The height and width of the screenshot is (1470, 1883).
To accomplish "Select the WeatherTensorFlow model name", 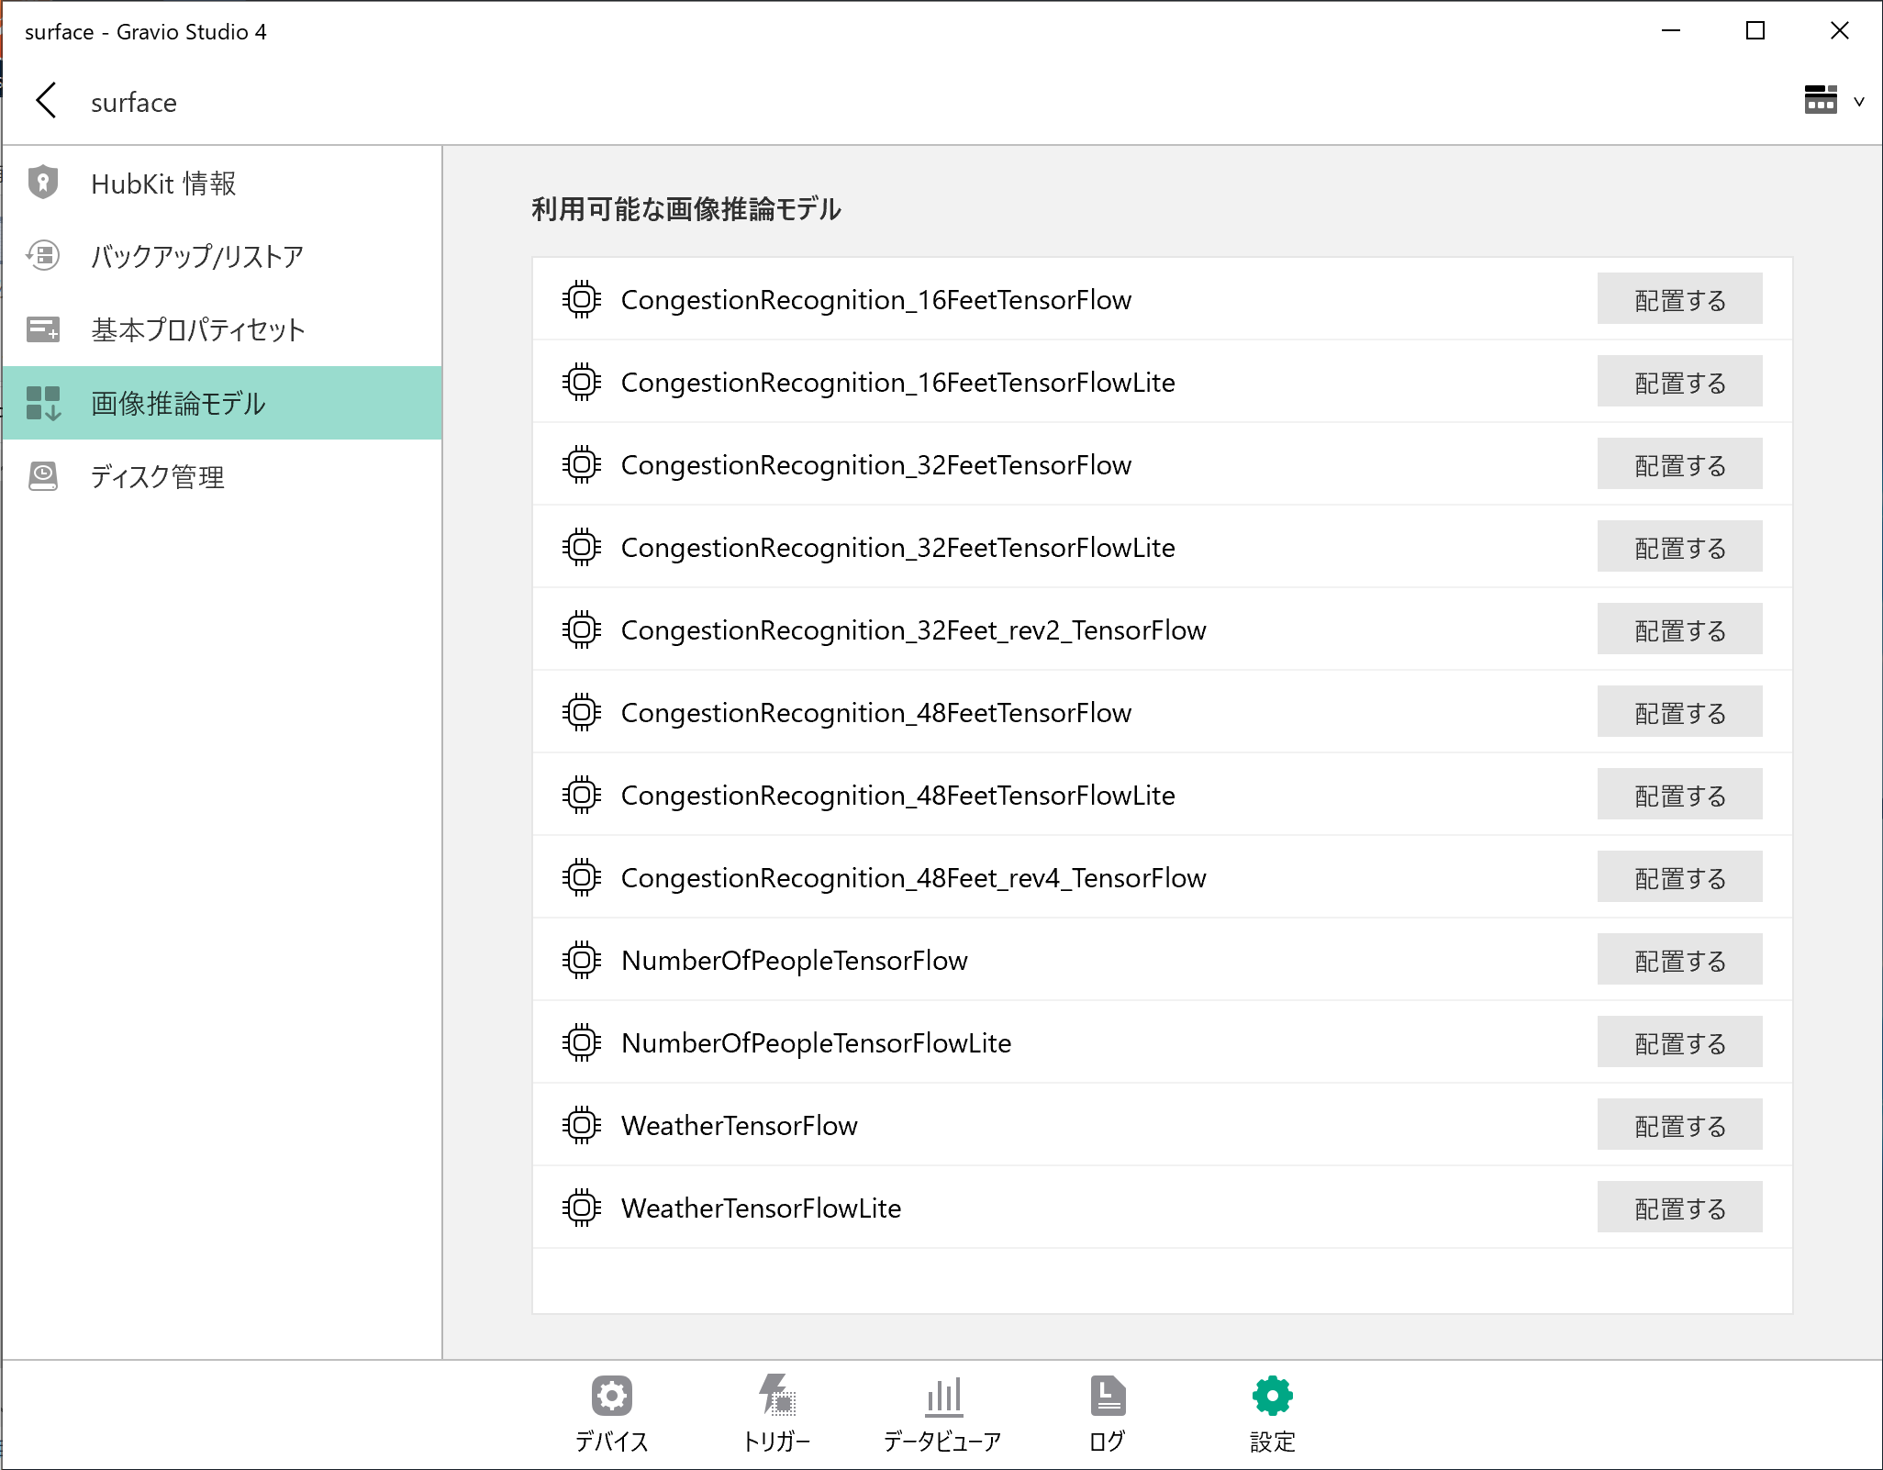I will point(740,1126).
